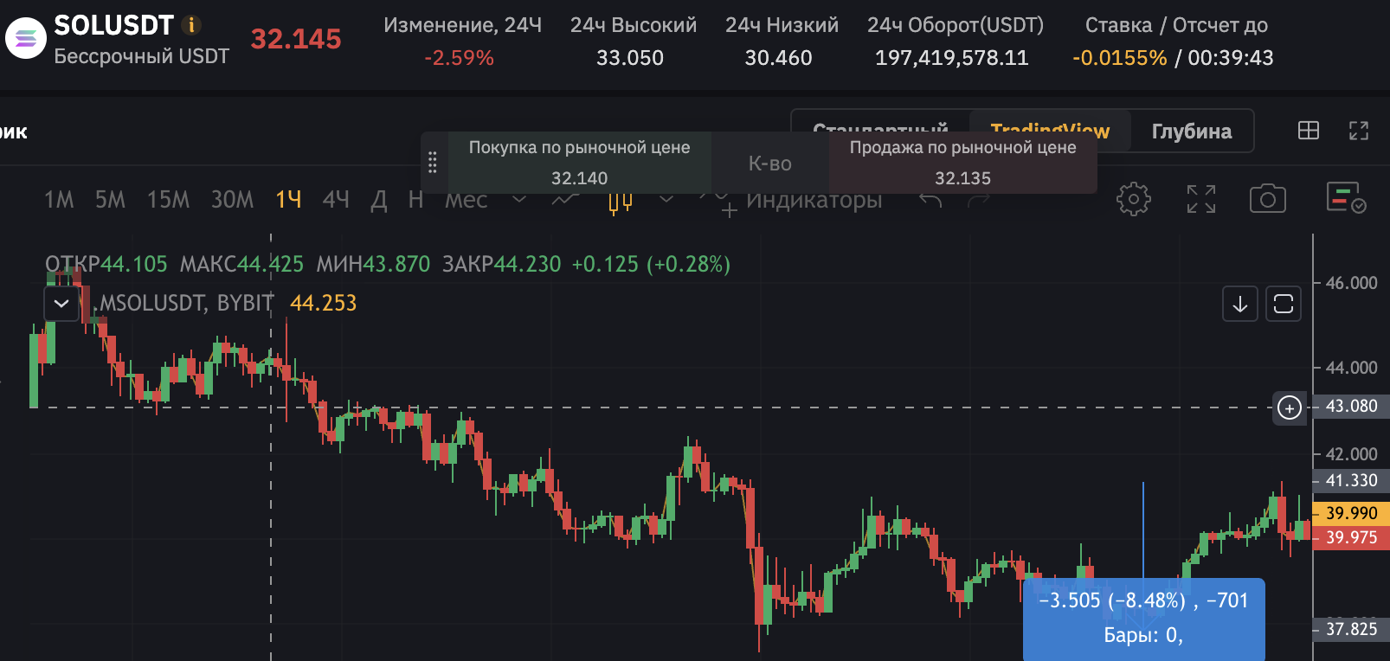Collapse the MSOLUSDT indicator legend chevron
This screenshot has width=1390, height=661.
[x=61, y=304]
